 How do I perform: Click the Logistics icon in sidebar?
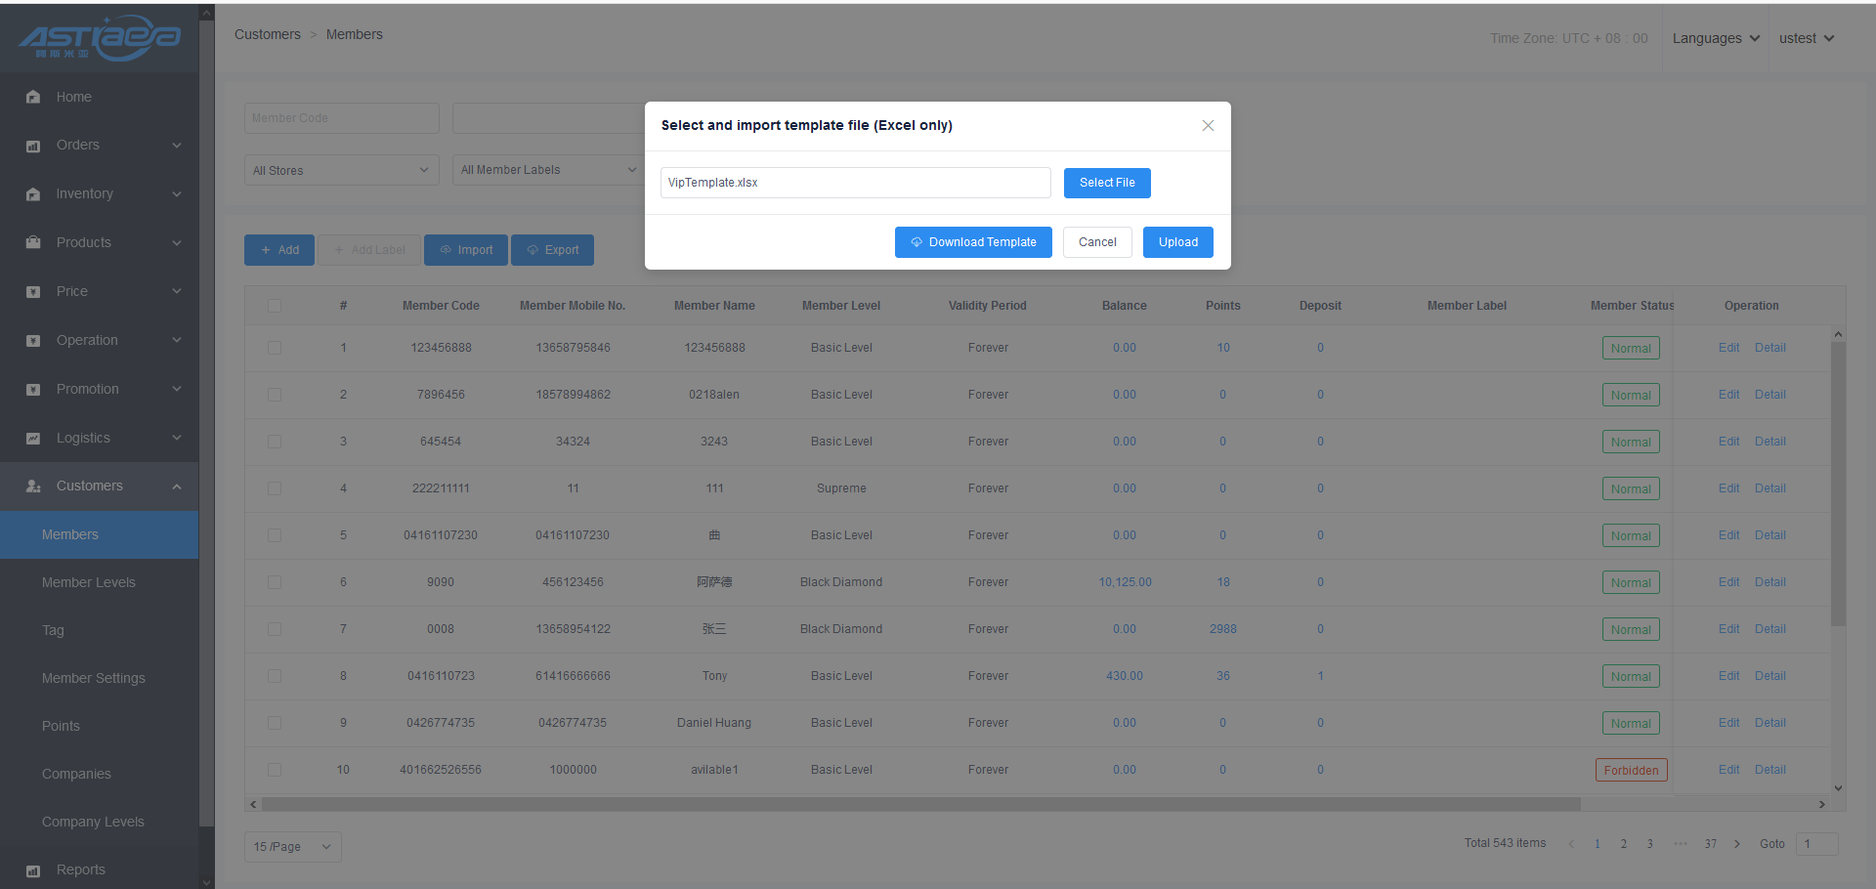click(x=33, y=438)
